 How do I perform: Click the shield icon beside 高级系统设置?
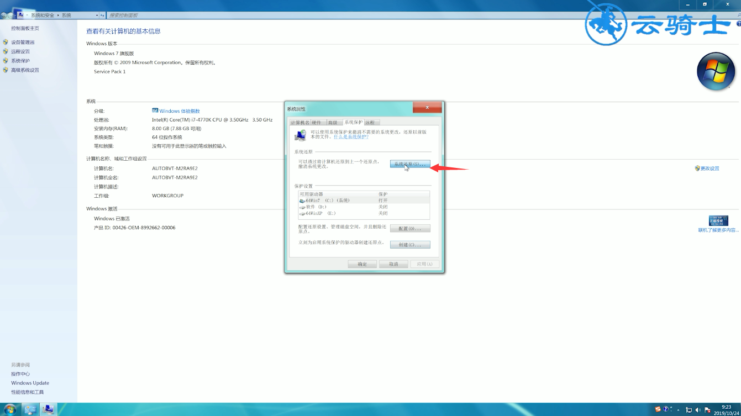pos(6,70)
